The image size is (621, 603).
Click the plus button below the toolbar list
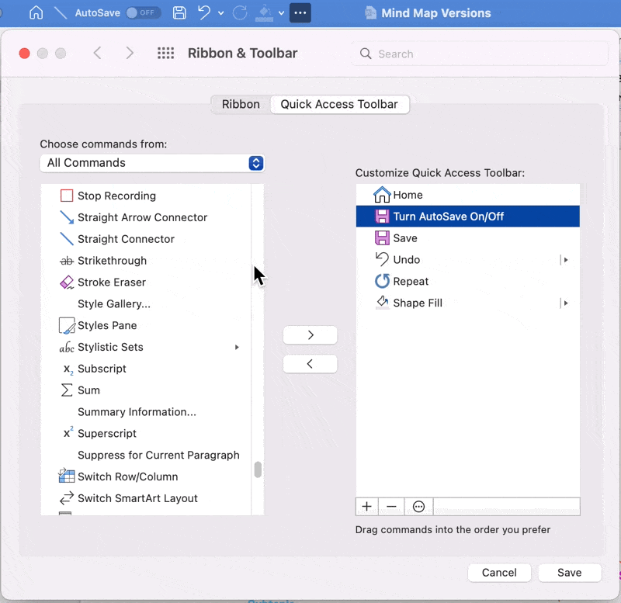[x=366, y=507]
